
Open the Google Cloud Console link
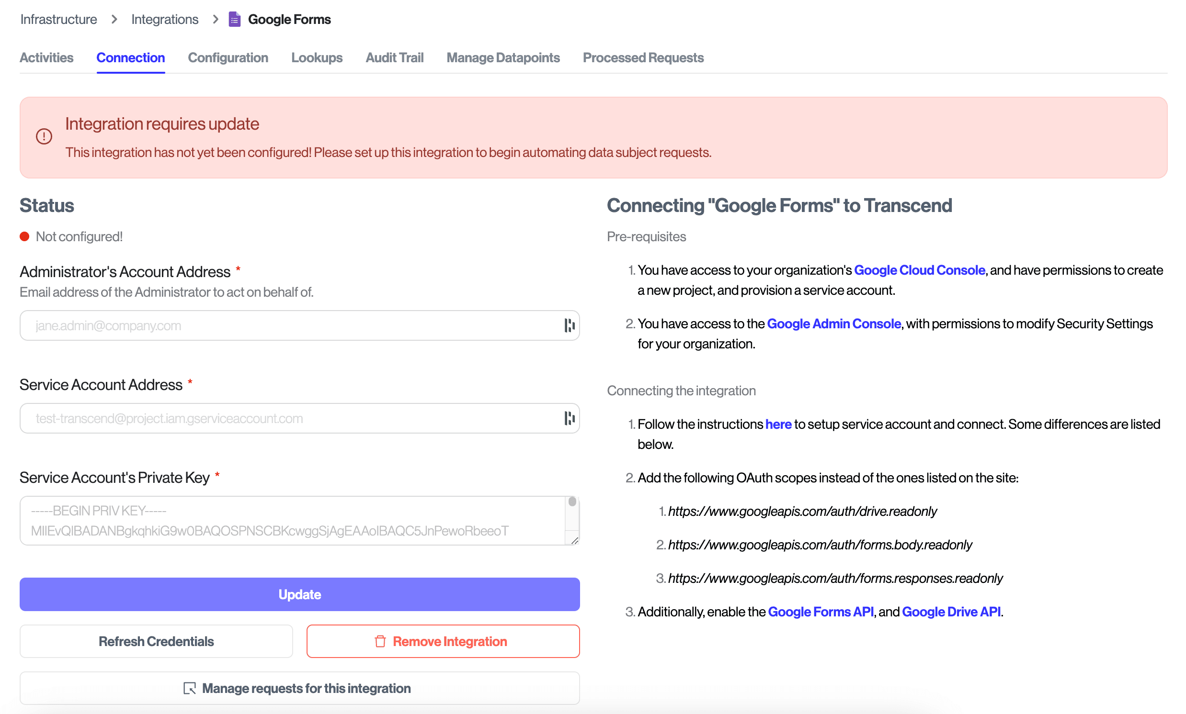[x=919, y=270]
